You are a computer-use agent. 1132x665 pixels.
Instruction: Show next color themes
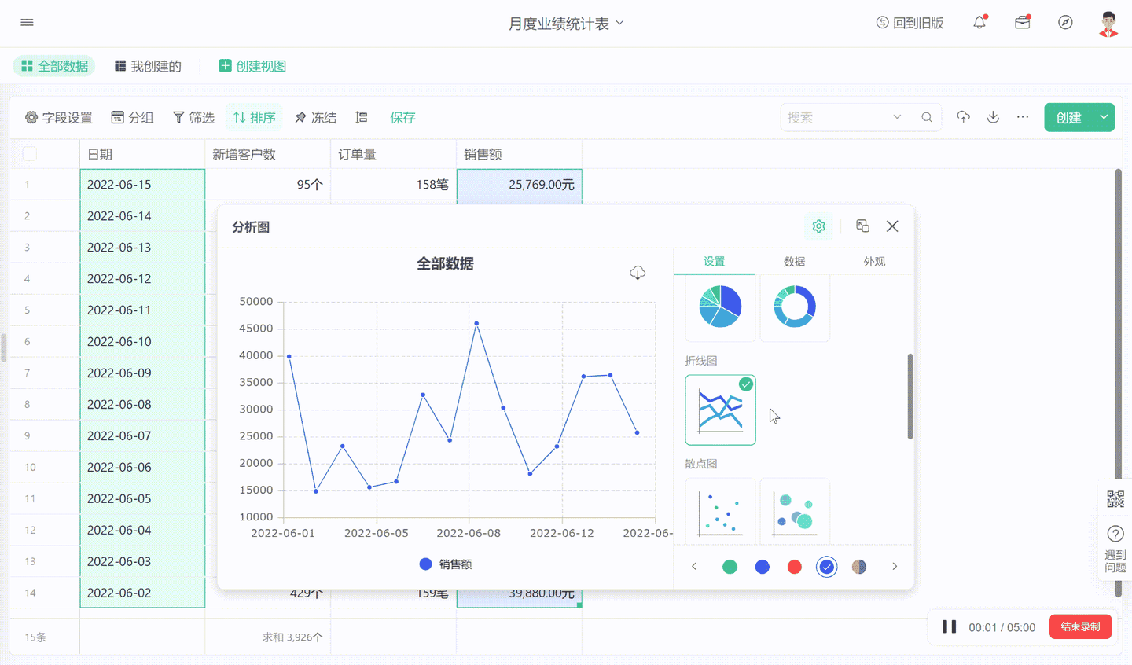895,566
